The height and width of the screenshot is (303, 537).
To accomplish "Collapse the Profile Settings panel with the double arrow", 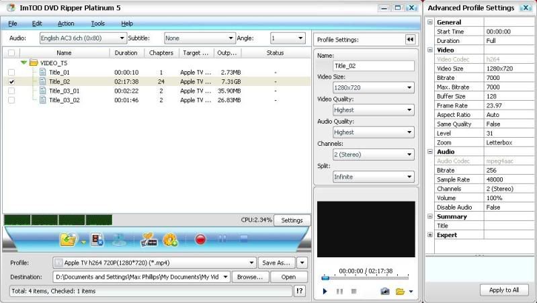I will click(x=410, y=40).
